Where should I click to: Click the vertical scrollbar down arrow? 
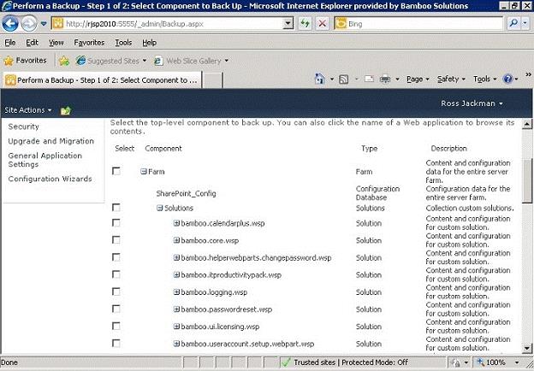coord(526,348)
